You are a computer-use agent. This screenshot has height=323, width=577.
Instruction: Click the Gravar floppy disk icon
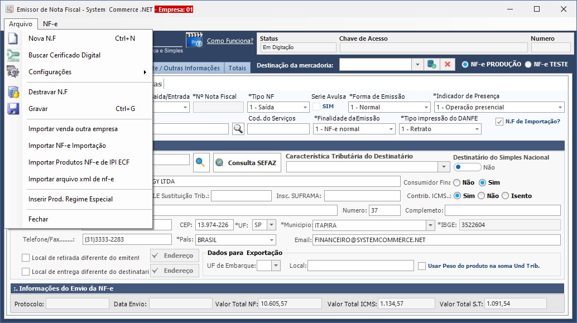tap(13, 109)
